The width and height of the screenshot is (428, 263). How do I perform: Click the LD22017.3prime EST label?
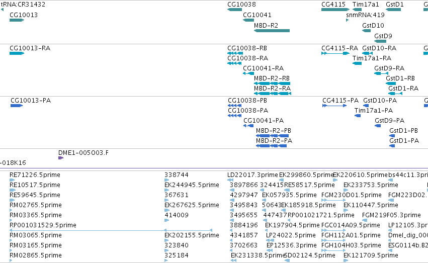pos(253,175)
